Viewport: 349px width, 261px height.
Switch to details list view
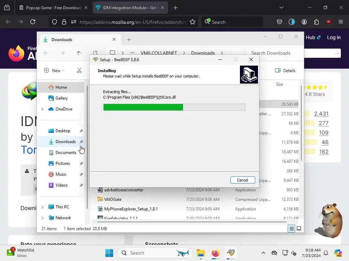[x=292, y=228]
